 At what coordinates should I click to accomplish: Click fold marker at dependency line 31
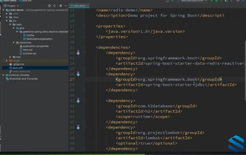tap(84, 101)
